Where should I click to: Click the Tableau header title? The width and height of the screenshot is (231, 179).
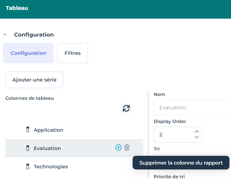pyautogui.click(x=17, y=8)
